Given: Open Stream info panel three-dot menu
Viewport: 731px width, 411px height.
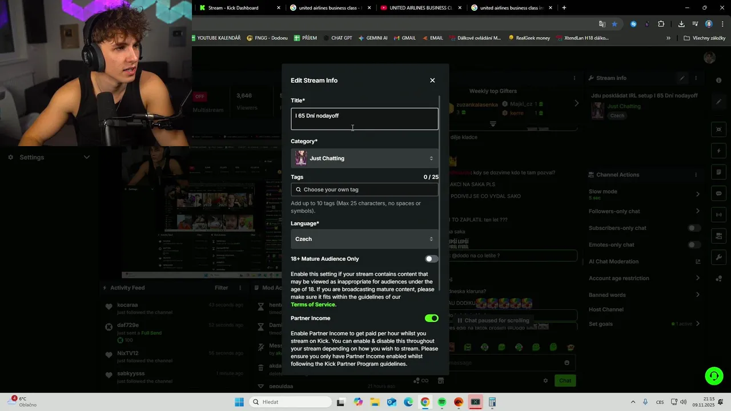Looking at the screenshot, I should (x=696, y=78).
